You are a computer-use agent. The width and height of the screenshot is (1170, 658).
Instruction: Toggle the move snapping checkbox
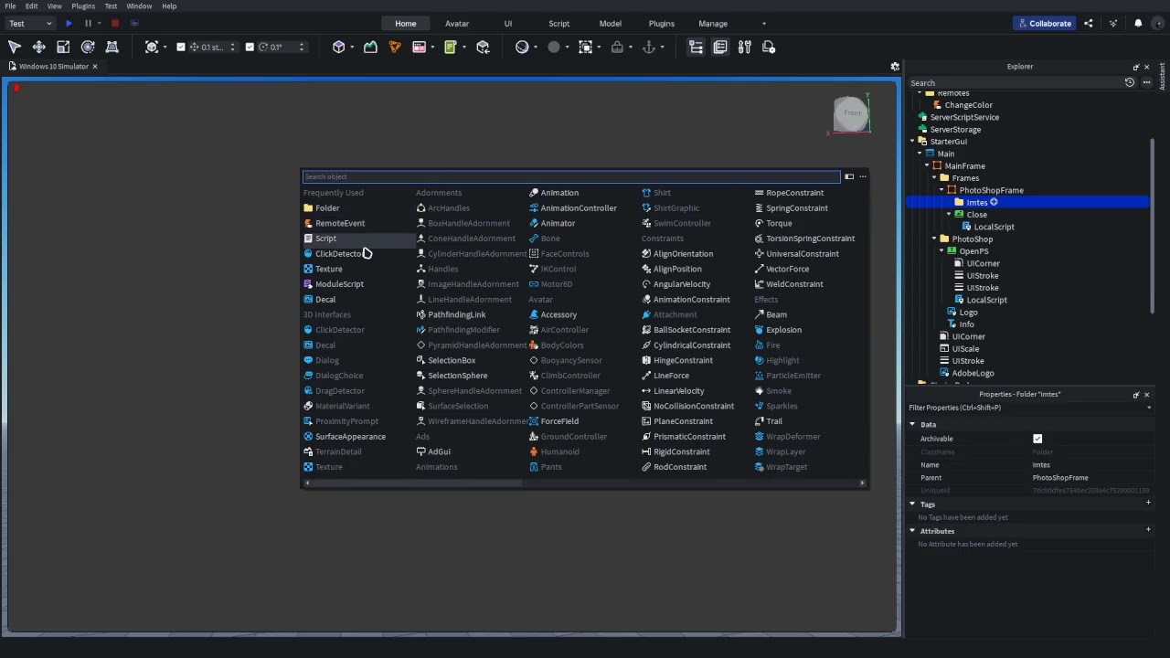(181, 47)
